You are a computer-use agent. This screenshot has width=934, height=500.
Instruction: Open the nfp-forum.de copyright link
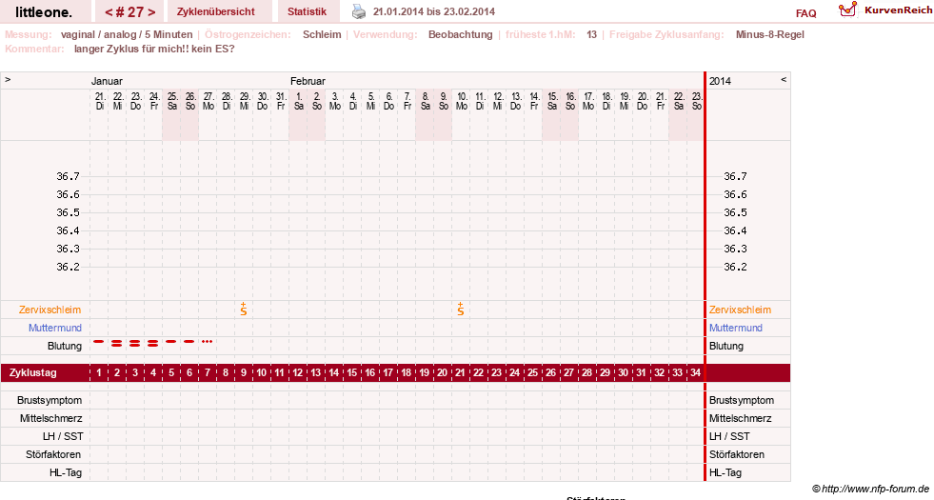(870, 490)
